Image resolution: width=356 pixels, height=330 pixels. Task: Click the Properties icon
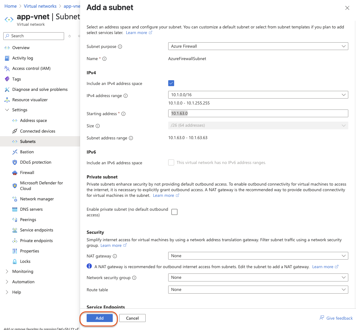[15, 251]
